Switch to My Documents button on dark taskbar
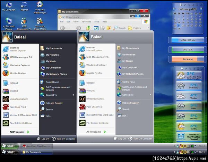 pos(36,152)
